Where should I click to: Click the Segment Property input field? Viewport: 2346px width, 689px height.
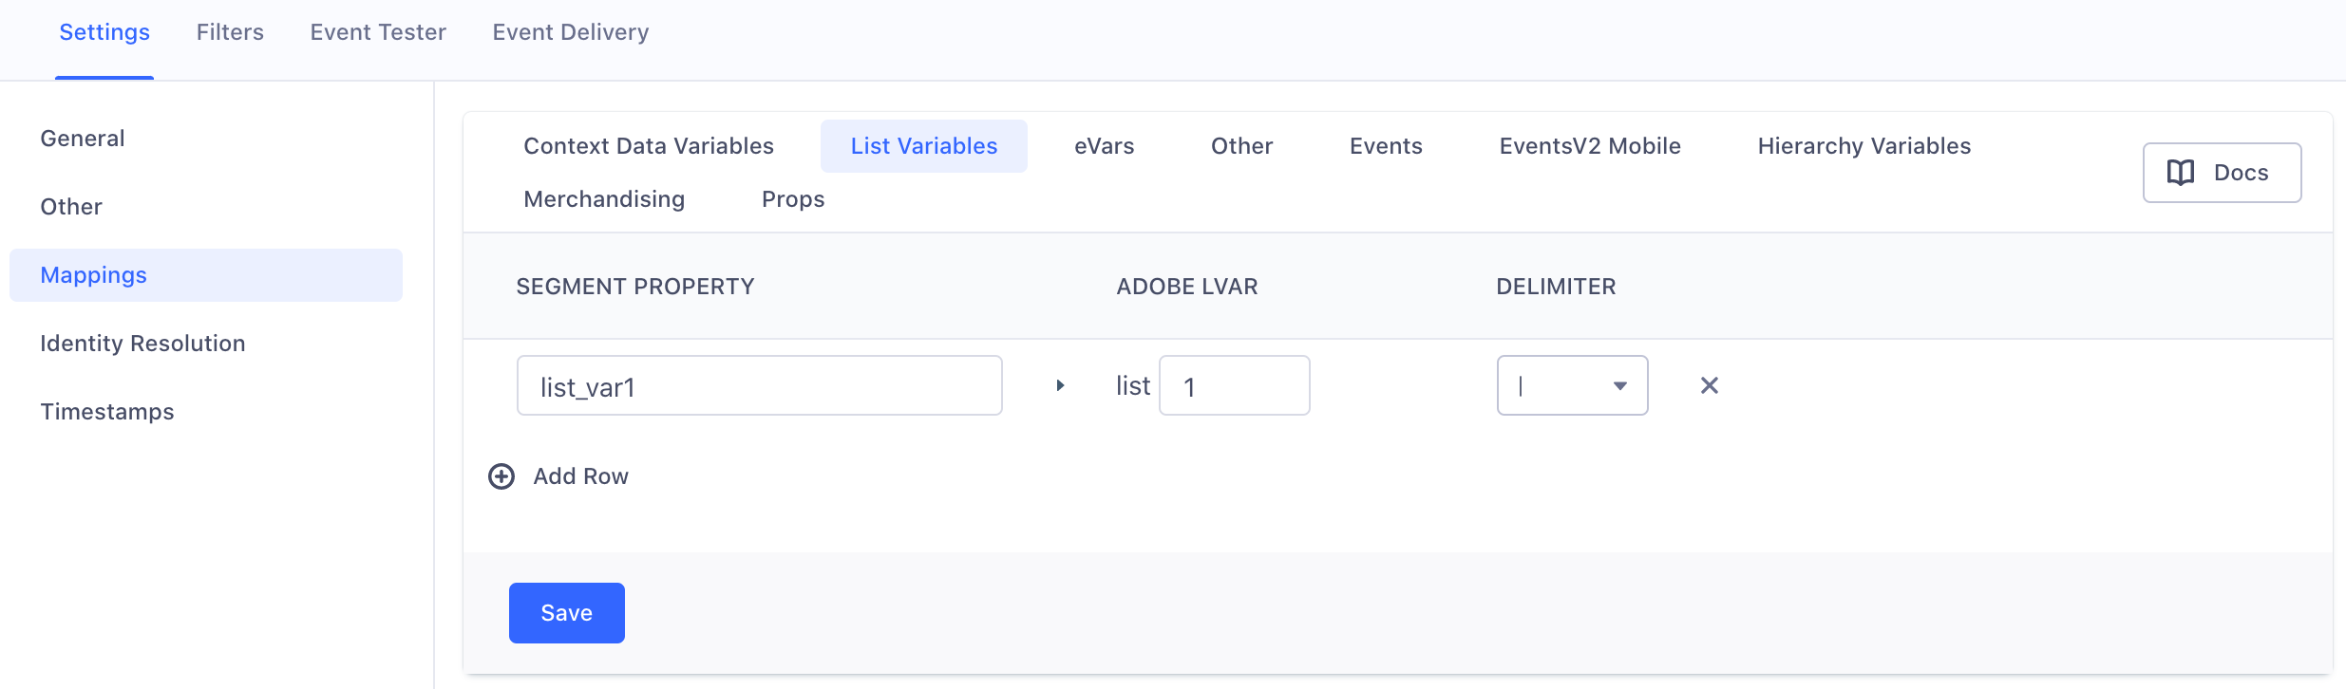coord(759,385)
